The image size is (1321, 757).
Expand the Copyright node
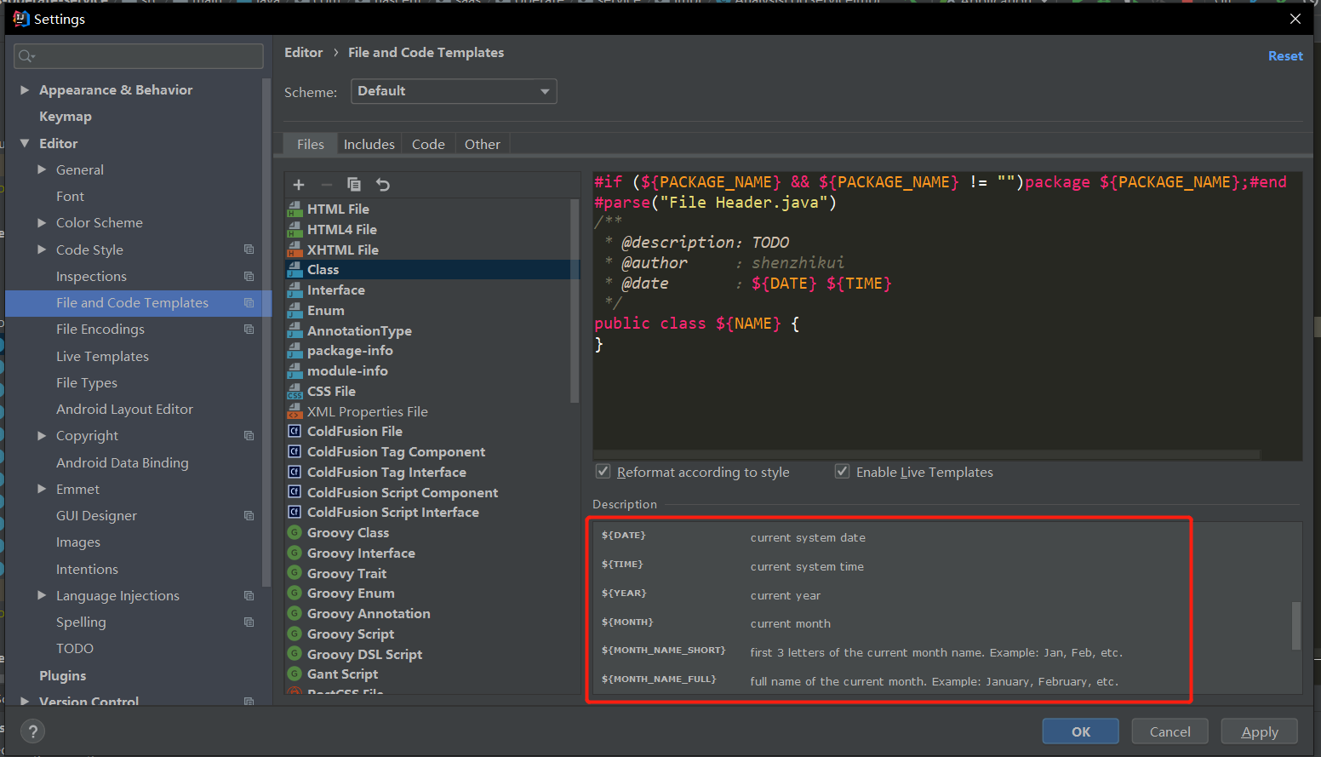[x=42, y=435]
